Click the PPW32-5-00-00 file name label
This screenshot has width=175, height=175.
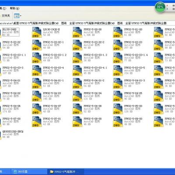coord(93,29)
